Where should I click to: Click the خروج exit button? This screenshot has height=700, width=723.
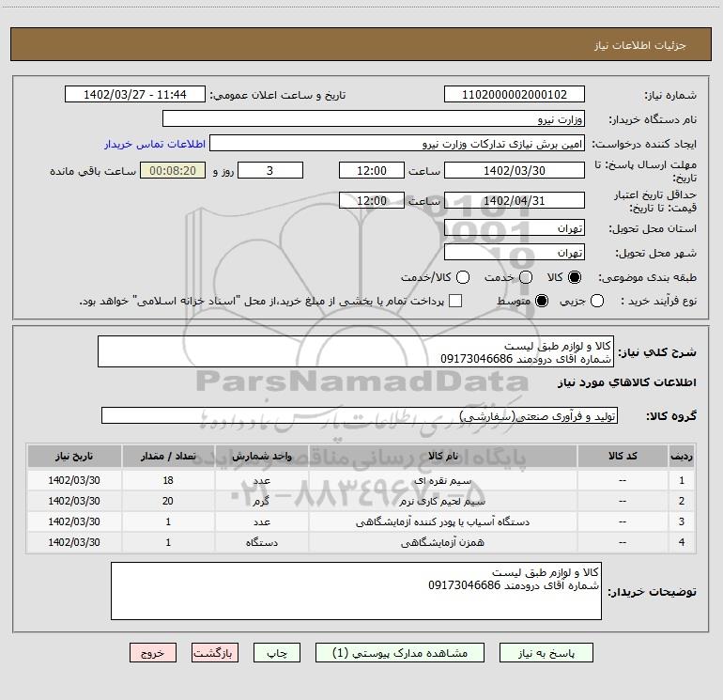tap(153, 653)
